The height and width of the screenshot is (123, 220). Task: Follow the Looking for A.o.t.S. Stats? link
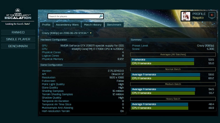pyautogui.click(x=18, y=24)
